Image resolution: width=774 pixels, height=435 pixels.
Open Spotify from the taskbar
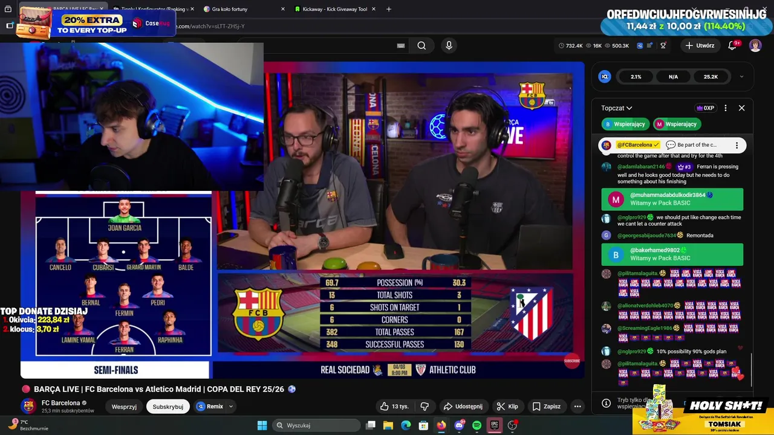pos(476,425)
